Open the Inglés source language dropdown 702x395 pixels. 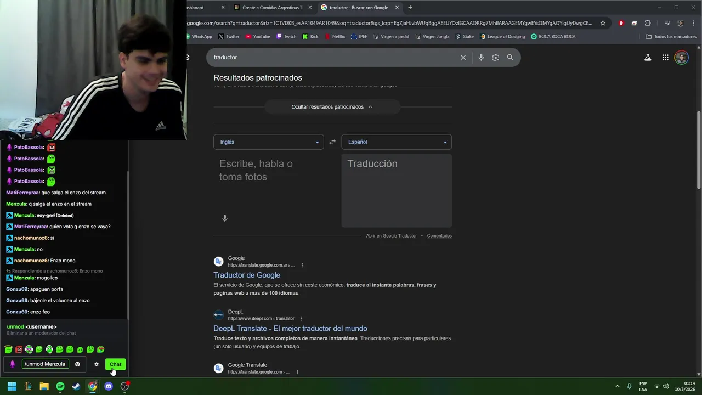pyautogui.click(x=268, y=142)
